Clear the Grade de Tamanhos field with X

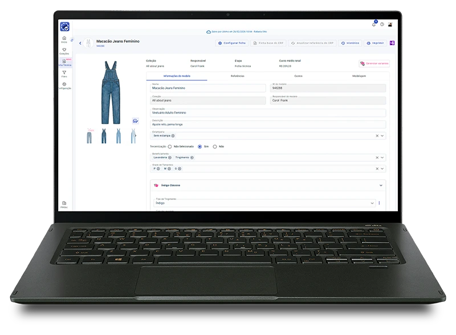(377, 169)
